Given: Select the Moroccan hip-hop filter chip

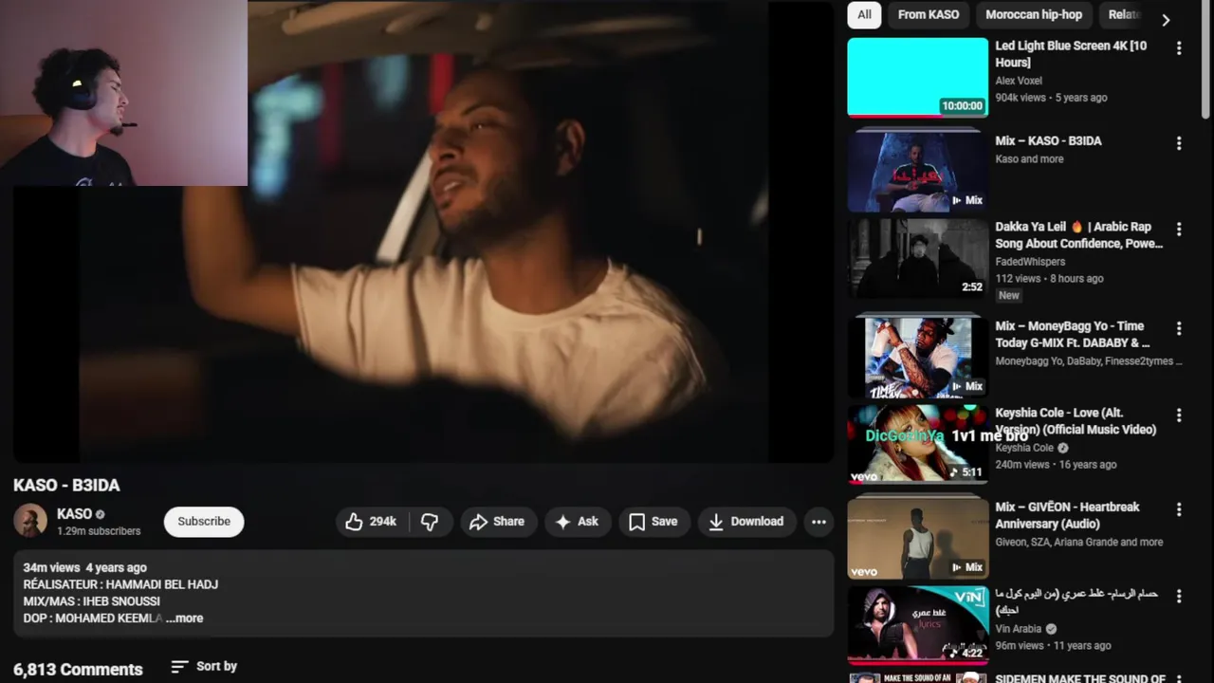Looking at the screenshot, I should point(1034,14).
